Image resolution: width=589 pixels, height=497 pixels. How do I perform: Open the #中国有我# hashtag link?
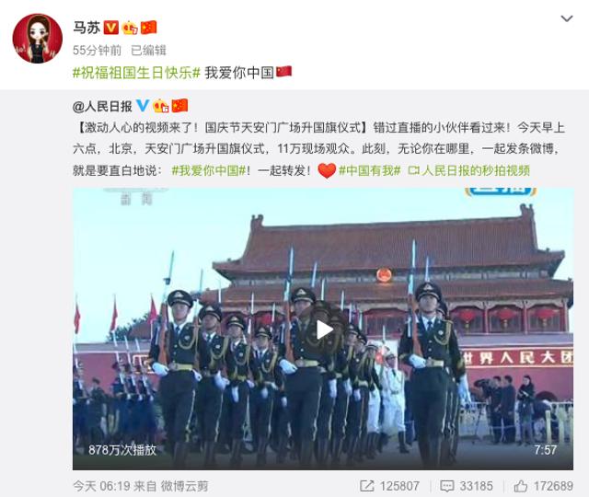click(370, 170)
